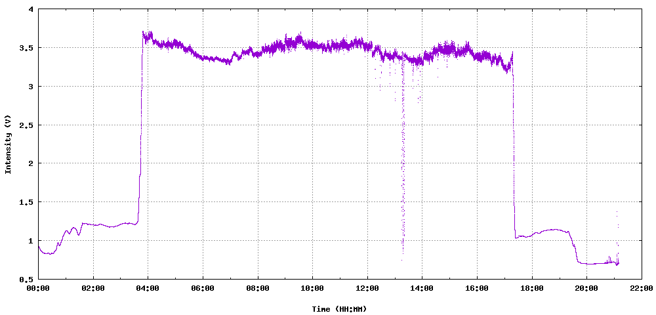Click the x-axis tick label 22:00
656x315 pixels.
coord(642,288)
